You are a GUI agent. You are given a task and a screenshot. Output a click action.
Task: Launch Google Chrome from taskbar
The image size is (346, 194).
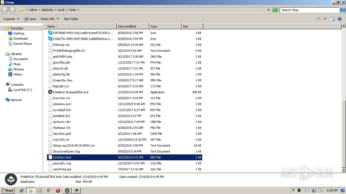click(x=49, y=190)
